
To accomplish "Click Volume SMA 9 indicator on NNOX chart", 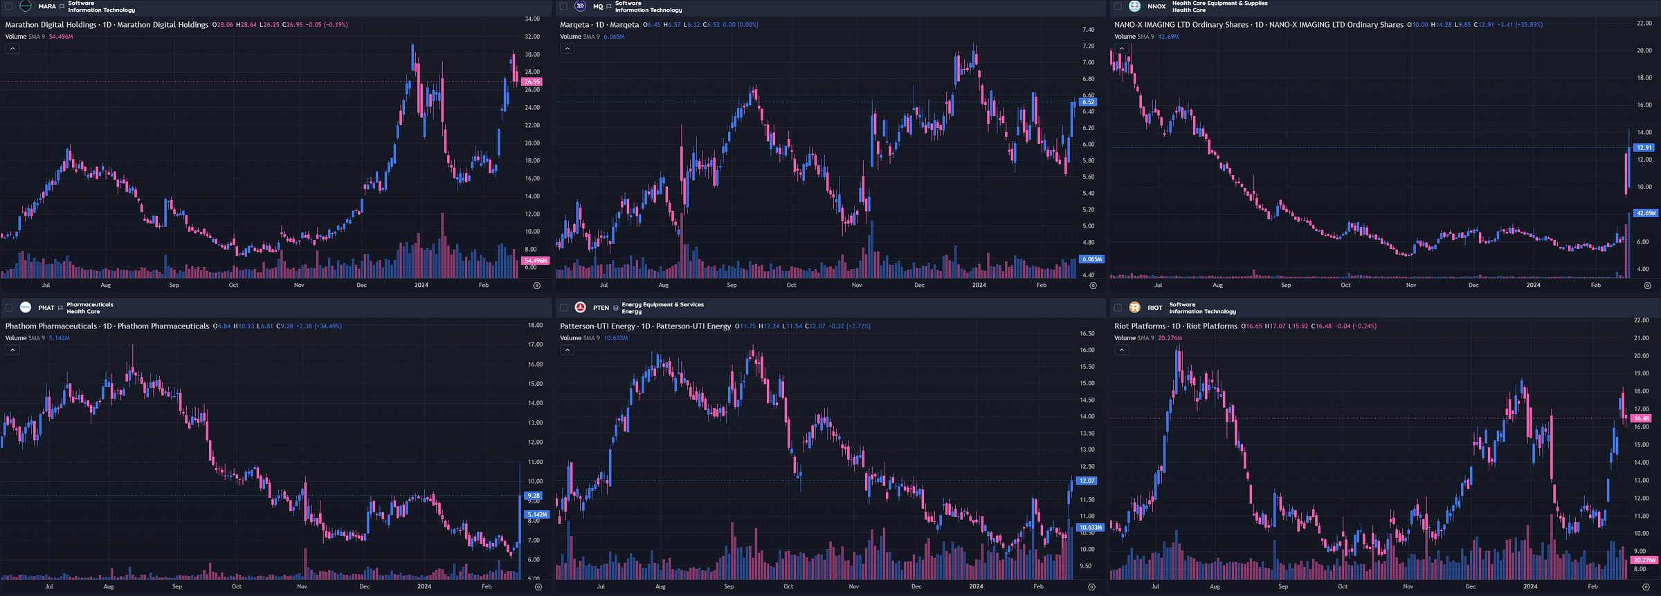I will [1134, 37].
